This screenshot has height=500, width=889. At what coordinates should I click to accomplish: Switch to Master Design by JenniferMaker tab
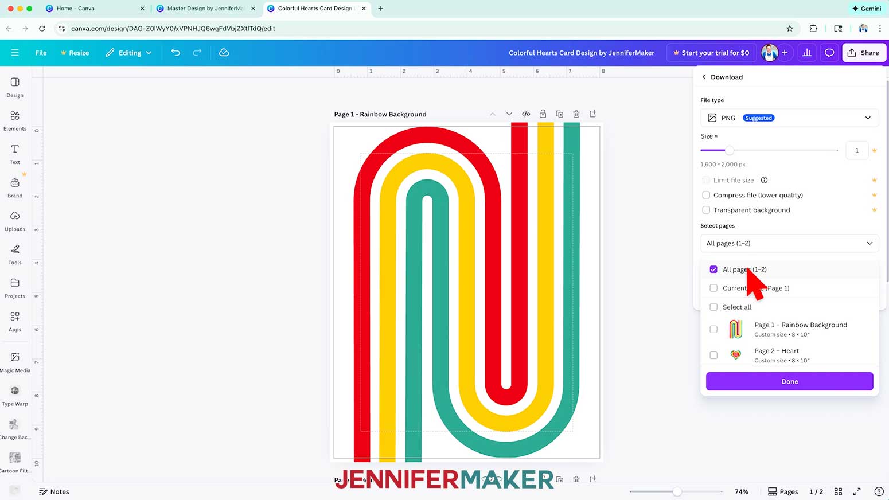[205, 9]
